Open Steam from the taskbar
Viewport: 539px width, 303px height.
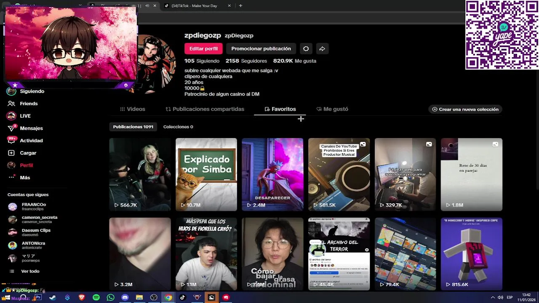53,298
